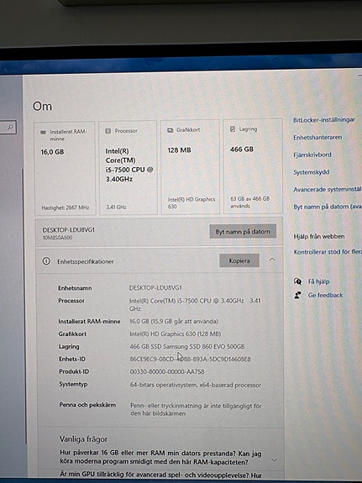Open BitLocker-inställningar link

pos(324,120)
